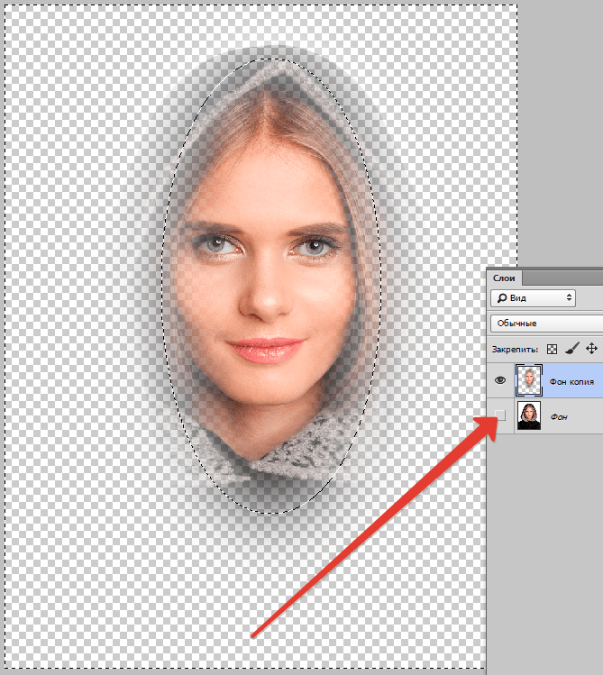Viewport: 603px width, 675px height.
Task: Select the layer named Фон
Action: pyautogui.click(x=559, y=416)
